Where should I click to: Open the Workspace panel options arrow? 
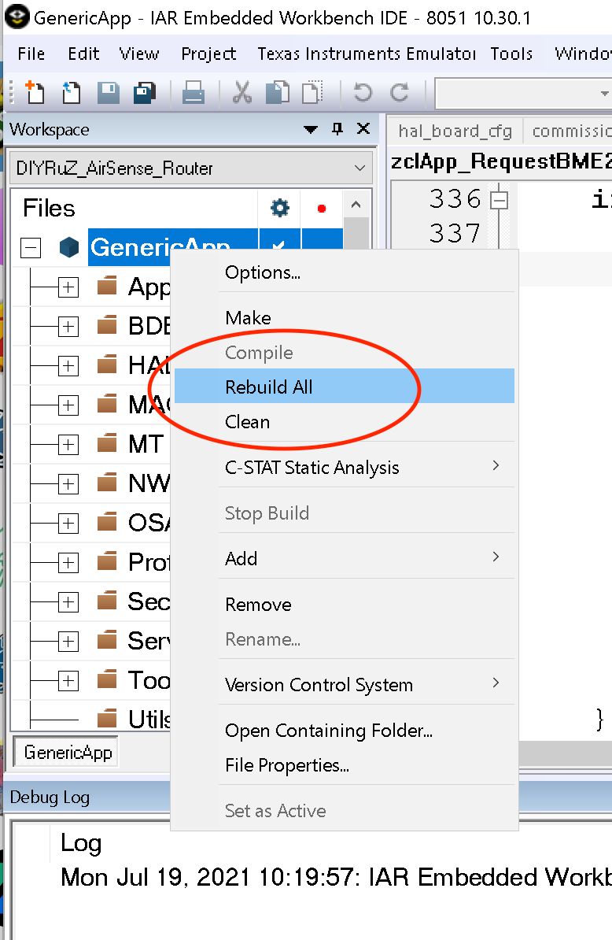coord(310,129)
